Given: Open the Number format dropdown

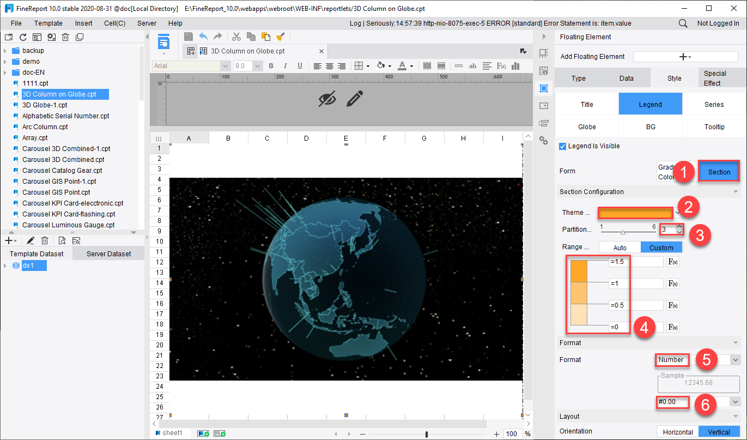Looking at the screenshot, I should (x=699, y=360).
